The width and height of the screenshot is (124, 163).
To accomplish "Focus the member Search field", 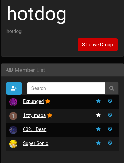I will (x=66, y=88).
